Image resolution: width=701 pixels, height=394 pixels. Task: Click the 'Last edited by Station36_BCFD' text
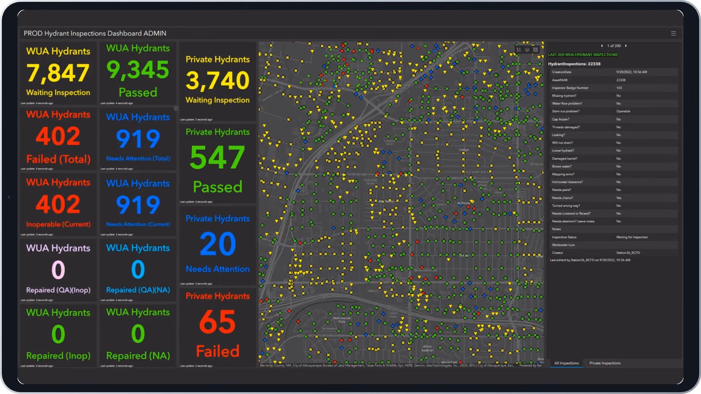(590, 260)
